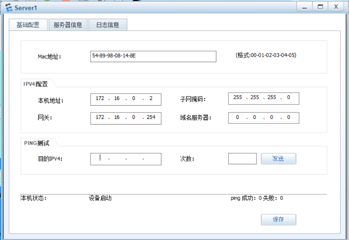The height and width of the screenshot is (240, 349).
Task: Focus the 目的IPV4 address field
Action: tap(126, 159)
